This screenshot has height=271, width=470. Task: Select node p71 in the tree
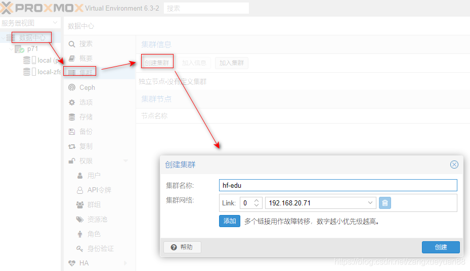(32, 49)
